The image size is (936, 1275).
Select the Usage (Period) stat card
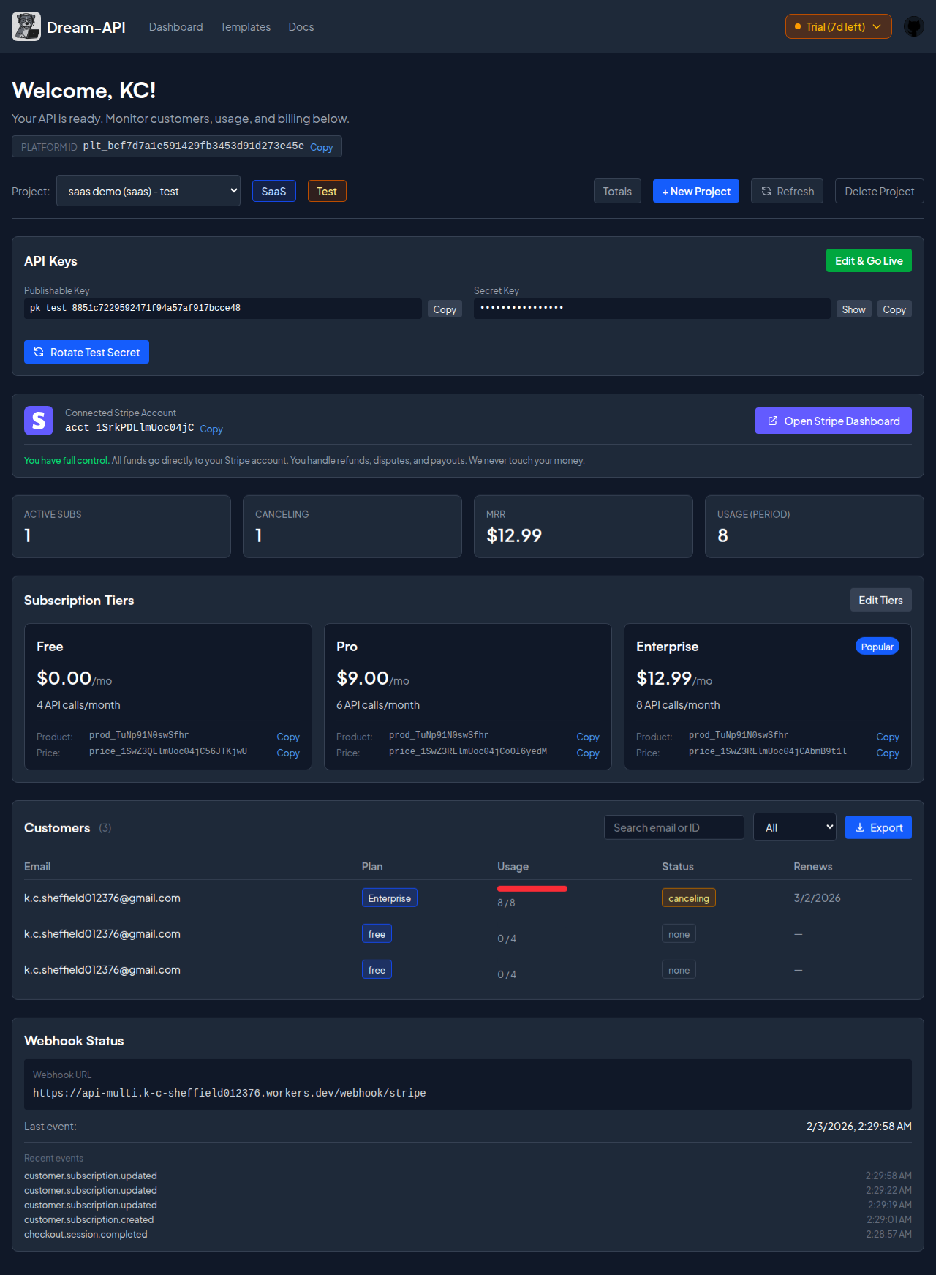815,527
